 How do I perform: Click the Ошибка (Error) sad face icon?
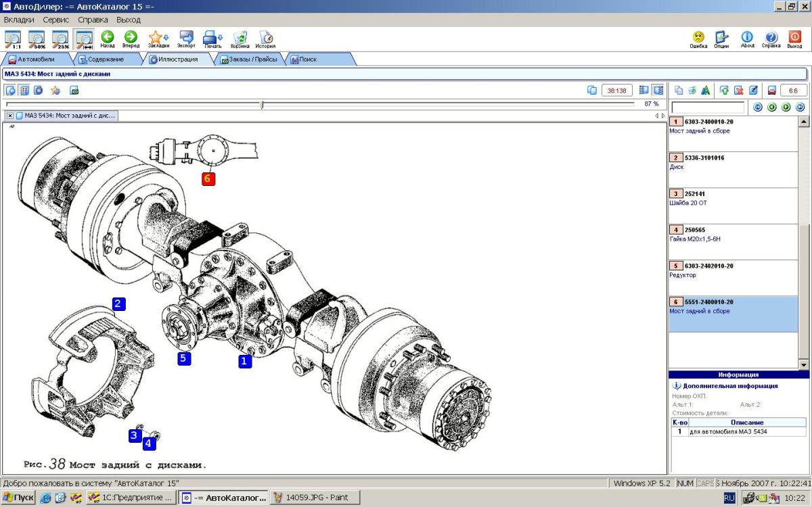(x=698, y=38)
